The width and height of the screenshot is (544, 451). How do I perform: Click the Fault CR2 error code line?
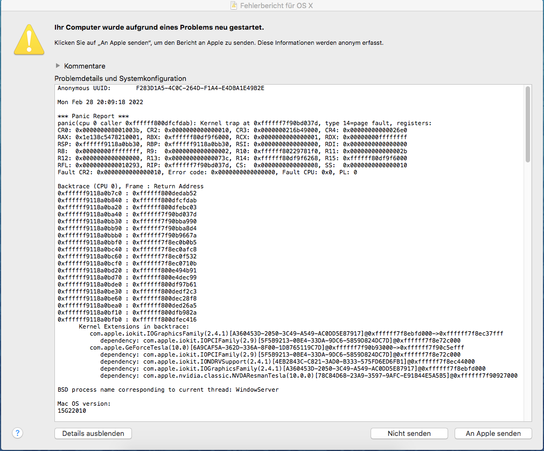[207, 172]
